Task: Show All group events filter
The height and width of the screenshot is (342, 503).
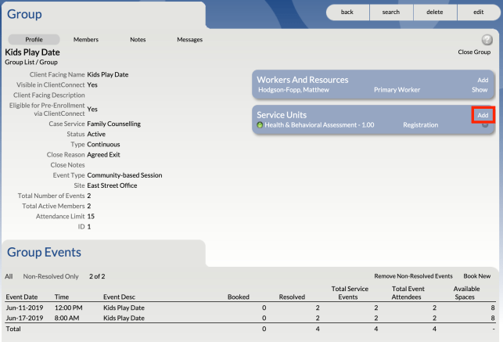Action: click(x=9, y=276)
